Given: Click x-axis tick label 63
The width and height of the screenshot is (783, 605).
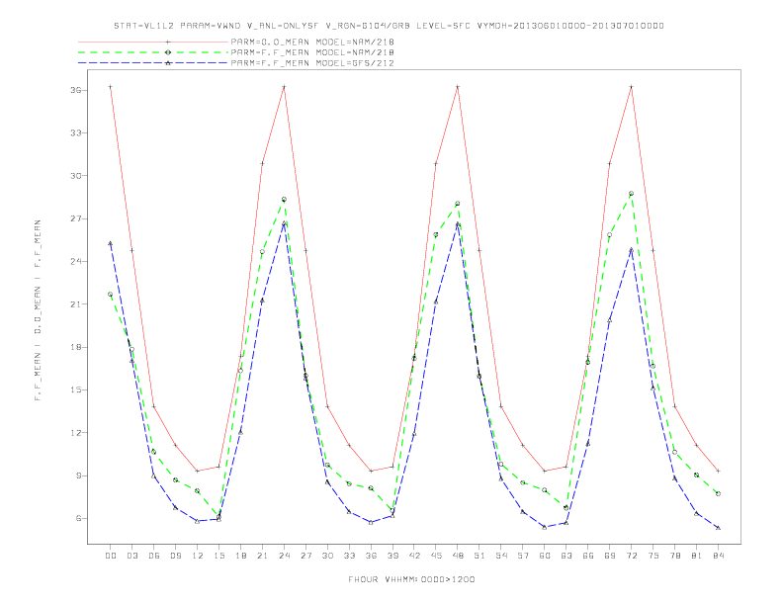Looking at the screenshot, I should tap(566, 556).
